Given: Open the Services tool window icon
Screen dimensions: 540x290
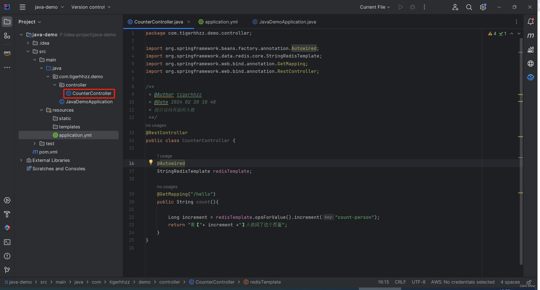Looking at the screenshot, I should tap(7, 200).
